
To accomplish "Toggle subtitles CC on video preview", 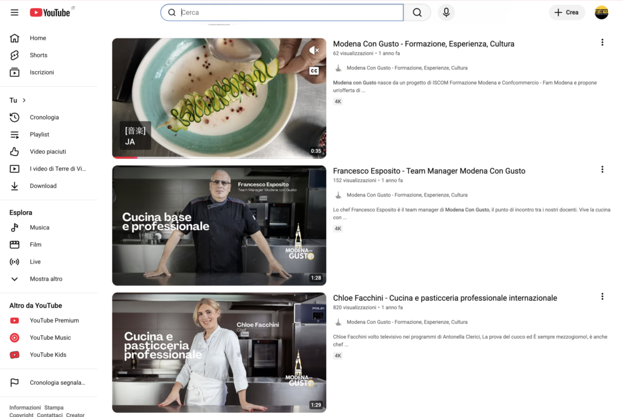I will [314, 71].
